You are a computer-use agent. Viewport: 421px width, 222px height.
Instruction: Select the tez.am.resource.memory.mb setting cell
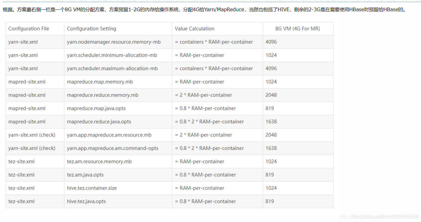[118, 162]
